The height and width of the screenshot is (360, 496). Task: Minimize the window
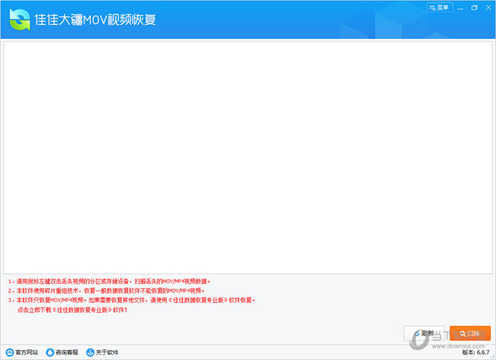coord(460,8)
